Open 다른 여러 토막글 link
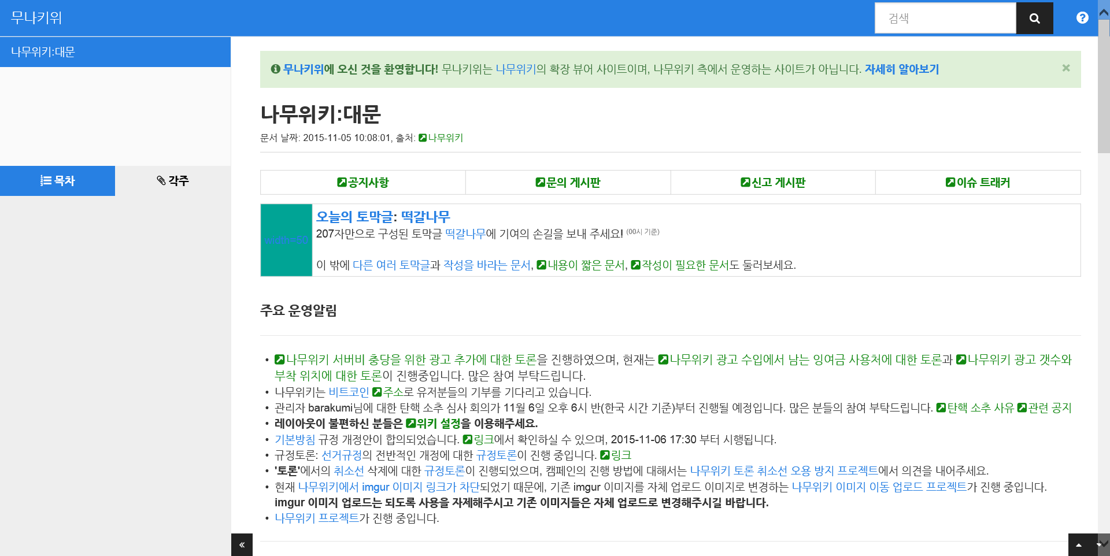The image size is (1110, 556). [391, 265]
